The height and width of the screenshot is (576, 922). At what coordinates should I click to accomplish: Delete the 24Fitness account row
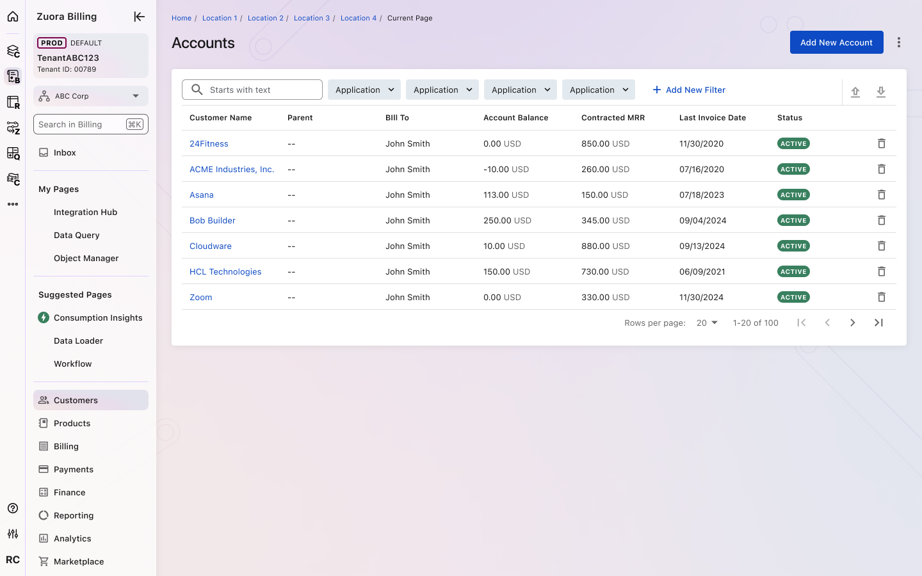(x=881, y=143)
